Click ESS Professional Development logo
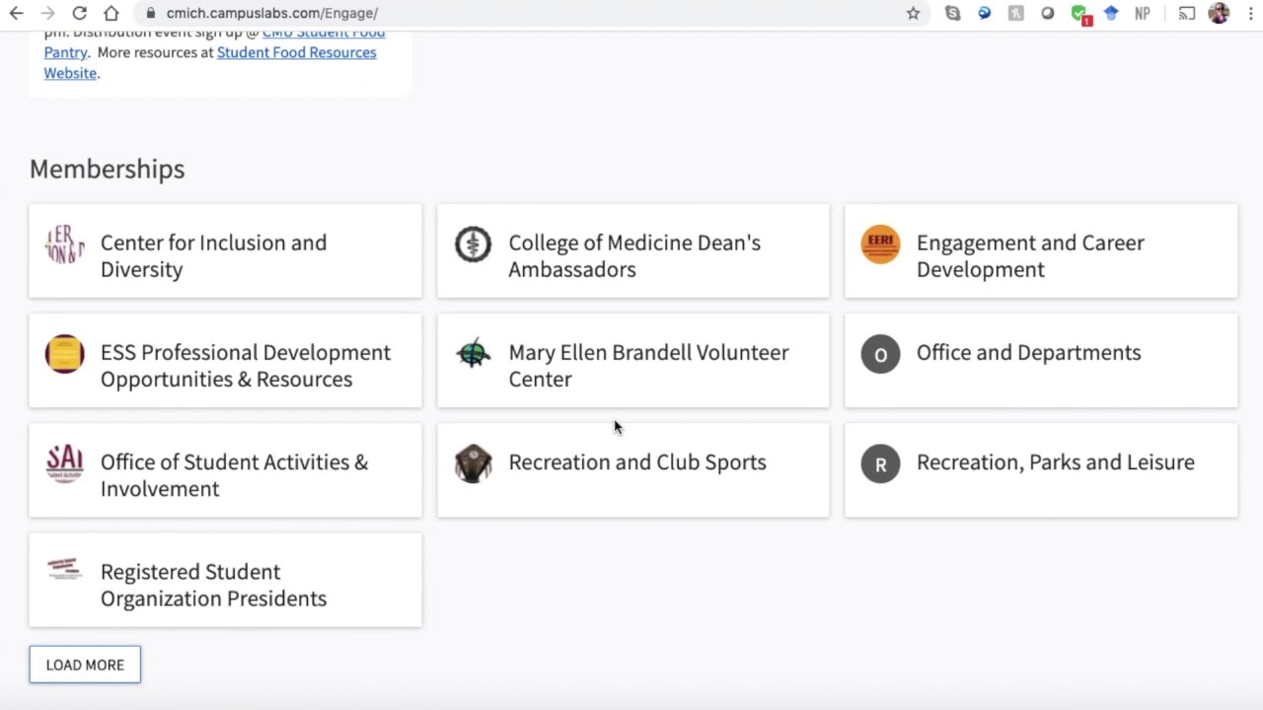Screen dimensions: 1263x710 click(64, 354)
